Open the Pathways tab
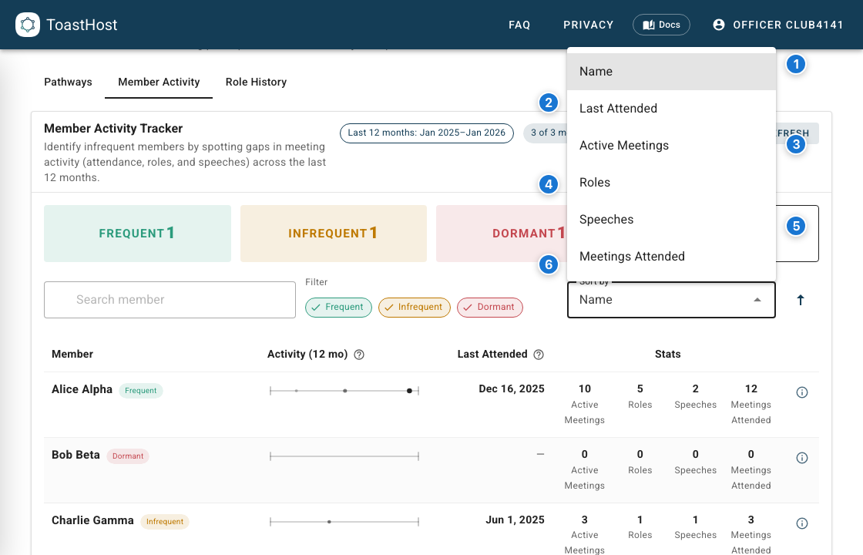The height and width of the screenshot is (555, 863). pyautogui.click(x=68, y=82)
